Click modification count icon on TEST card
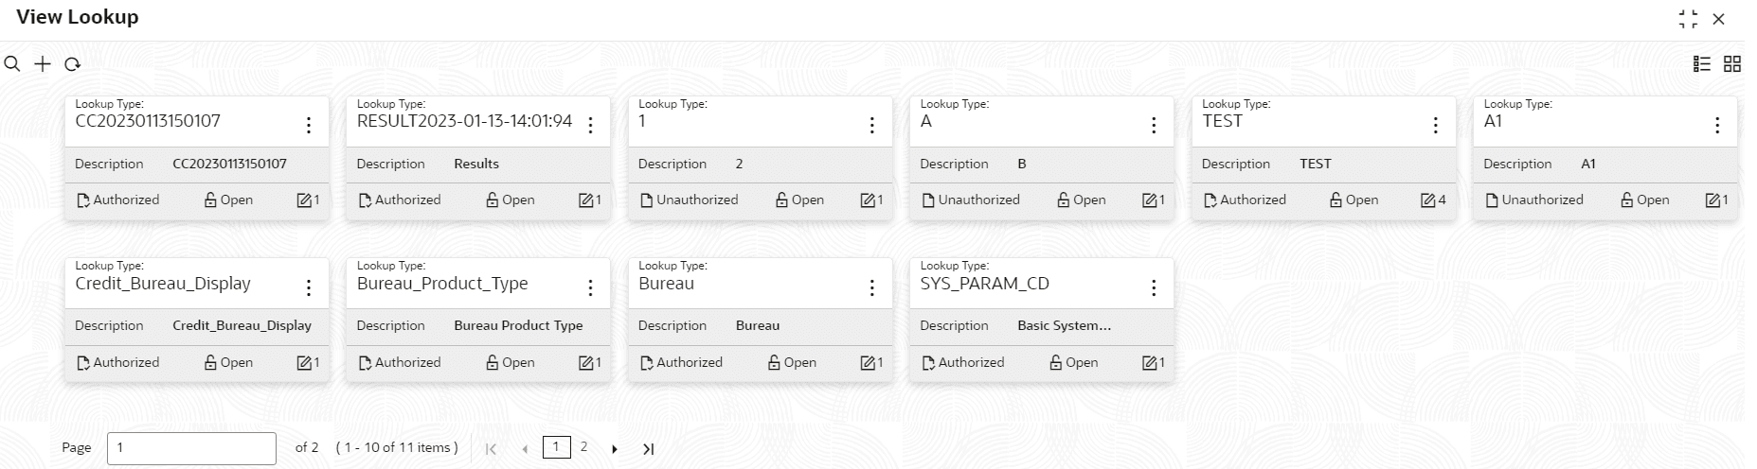Screen dimensions: 1757x469 pyautogui.click(x=1427, y=200)
